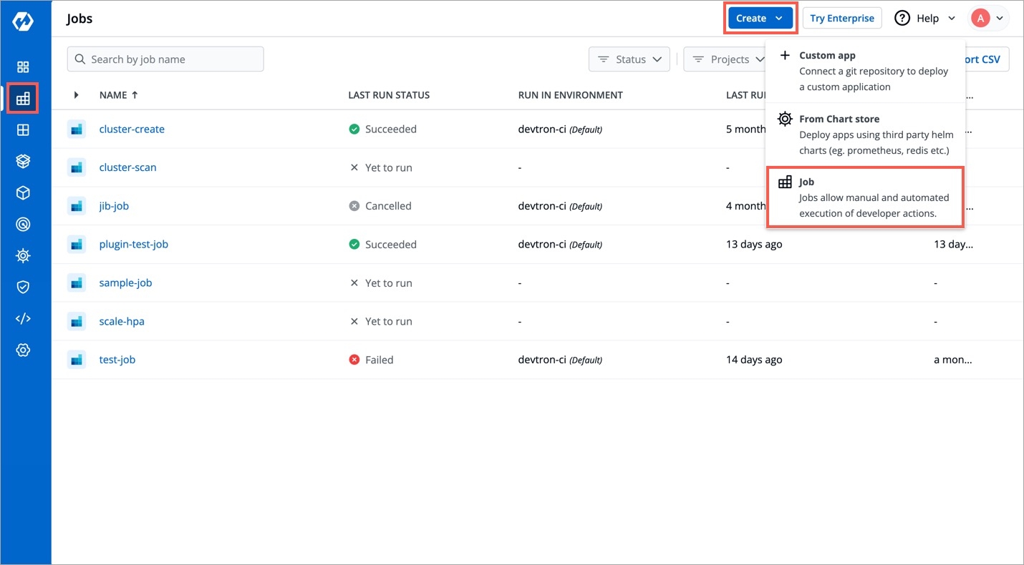Choose Custom app from Create menu
The height and width of the screenshot is (565, 1024).
click(865, 71)
